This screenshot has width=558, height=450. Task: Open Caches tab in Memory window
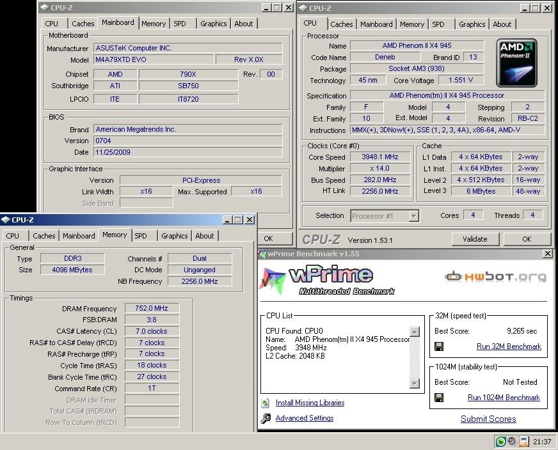[x=44, y=236]
